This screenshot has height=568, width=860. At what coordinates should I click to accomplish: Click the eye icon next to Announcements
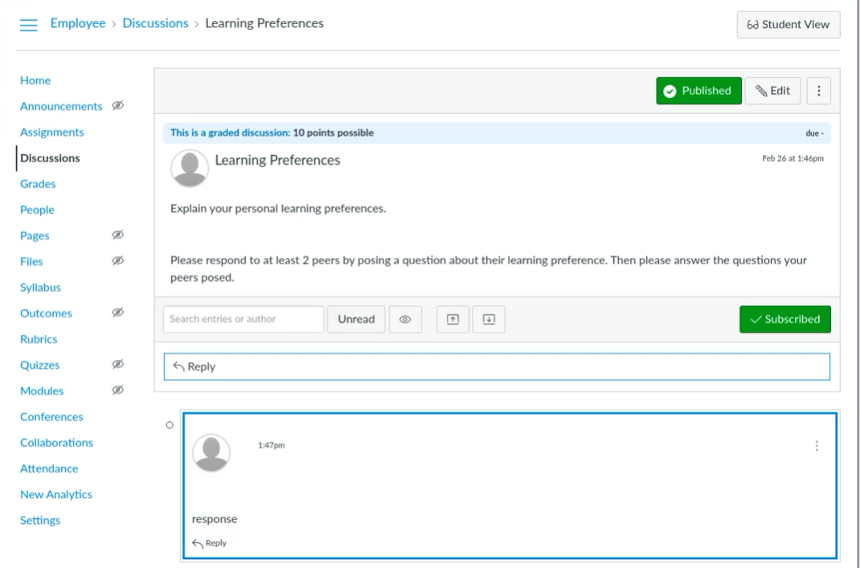117,106
